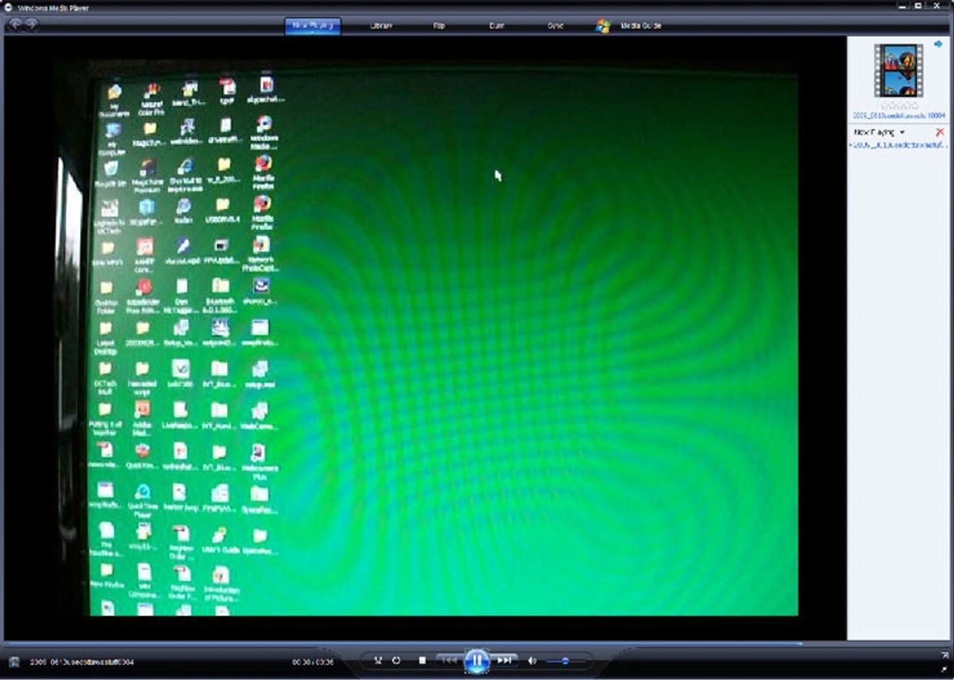Viewport: 954px width, 680px height.
Task: Switch to the Rip tab
Action: [x=439, y=25]
